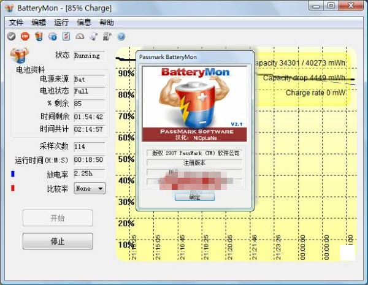This screenshot has width=368, height=285.
Task: Open the 文件 menu
Action: pos(16,23)
